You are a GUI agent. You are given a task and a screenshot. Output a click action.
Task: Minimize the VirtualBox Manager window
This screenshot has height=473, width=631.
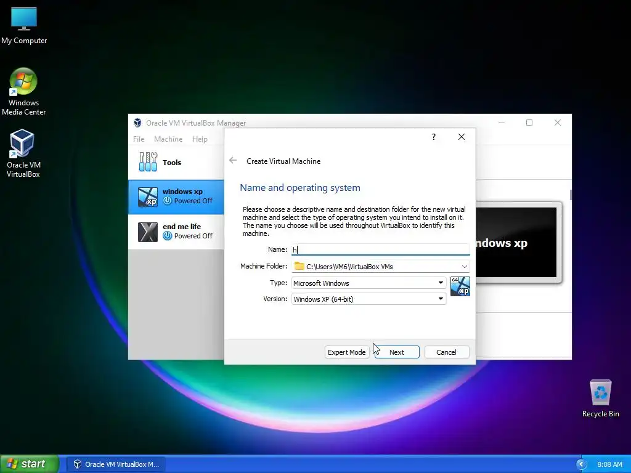[x=502, y=123]
